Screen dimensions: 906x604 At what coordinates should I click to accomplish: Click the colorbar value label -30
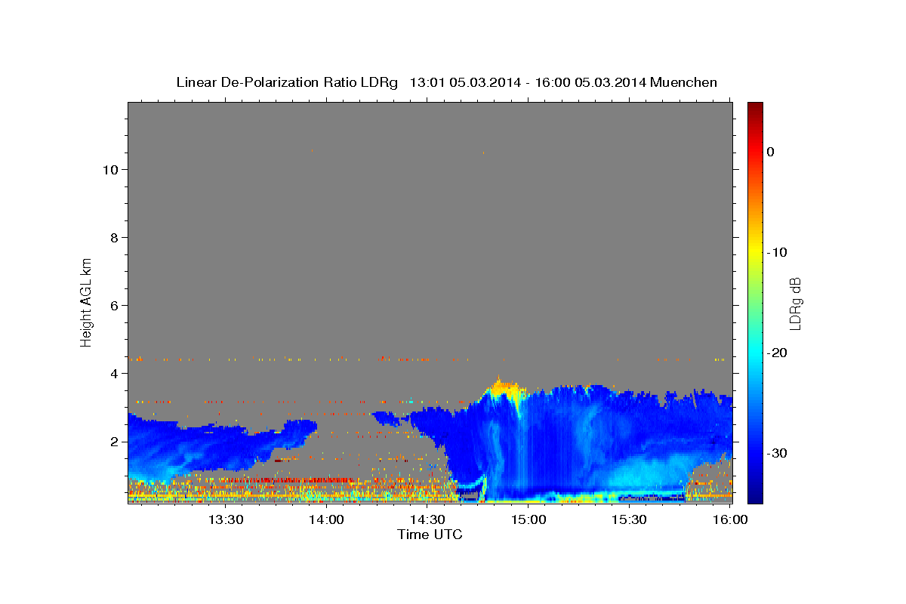777,453
